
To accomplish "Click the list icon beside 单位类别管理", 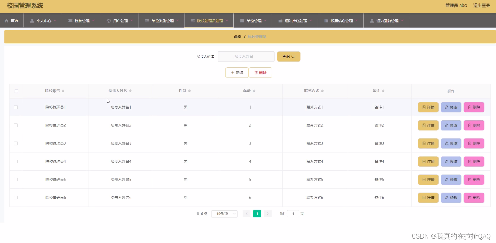I will [147, 21].
